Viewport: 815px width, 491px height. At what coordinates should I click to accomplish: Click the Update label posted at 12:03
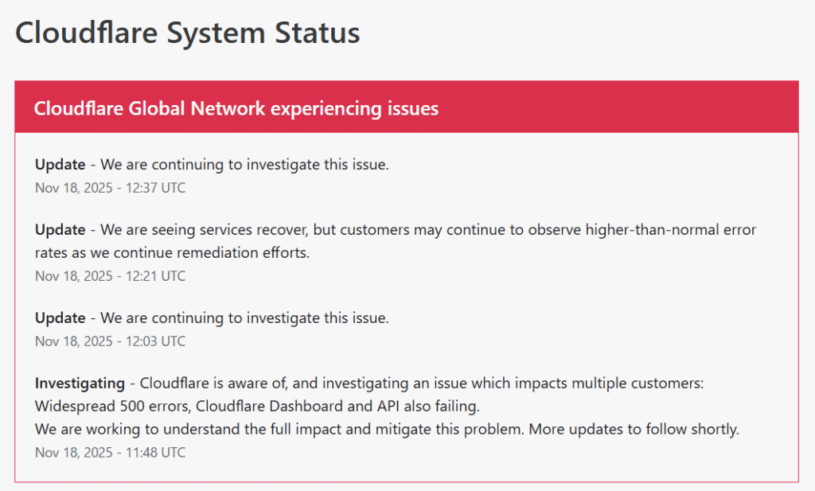click(60, 318)
